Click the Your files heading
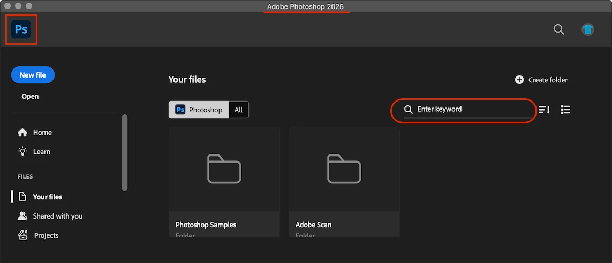This screenshot has width=612, height=263. (x=187, y=80)
